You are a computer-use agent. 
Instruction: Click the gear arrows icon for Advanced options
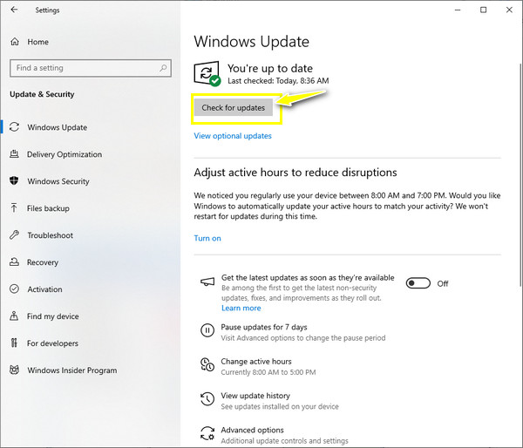point(207,433)
